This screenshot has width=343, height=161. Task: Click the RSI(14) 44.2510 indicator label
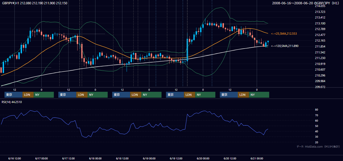12,102
